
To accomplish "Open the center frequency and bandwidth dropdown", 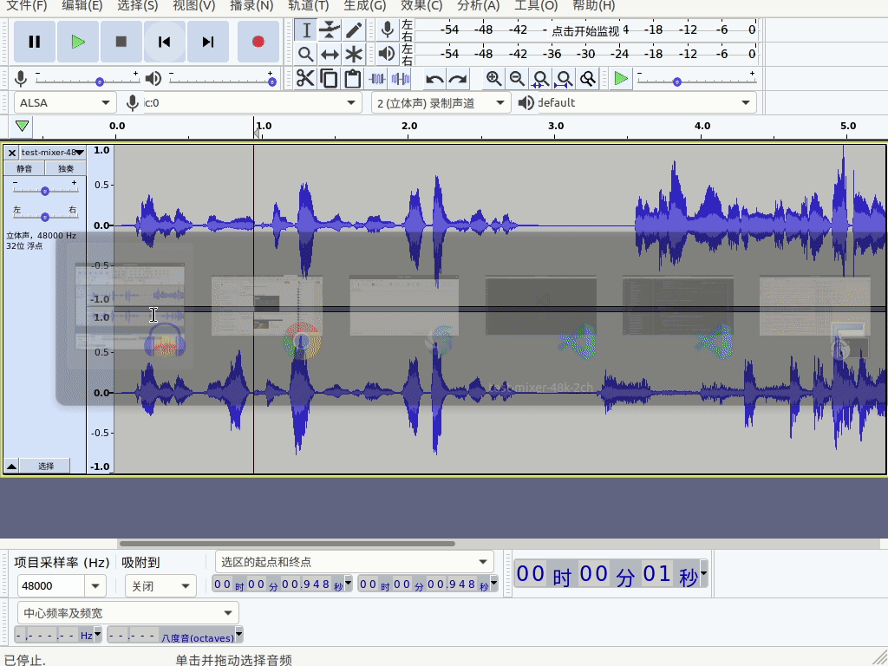I will coord(128,613).
